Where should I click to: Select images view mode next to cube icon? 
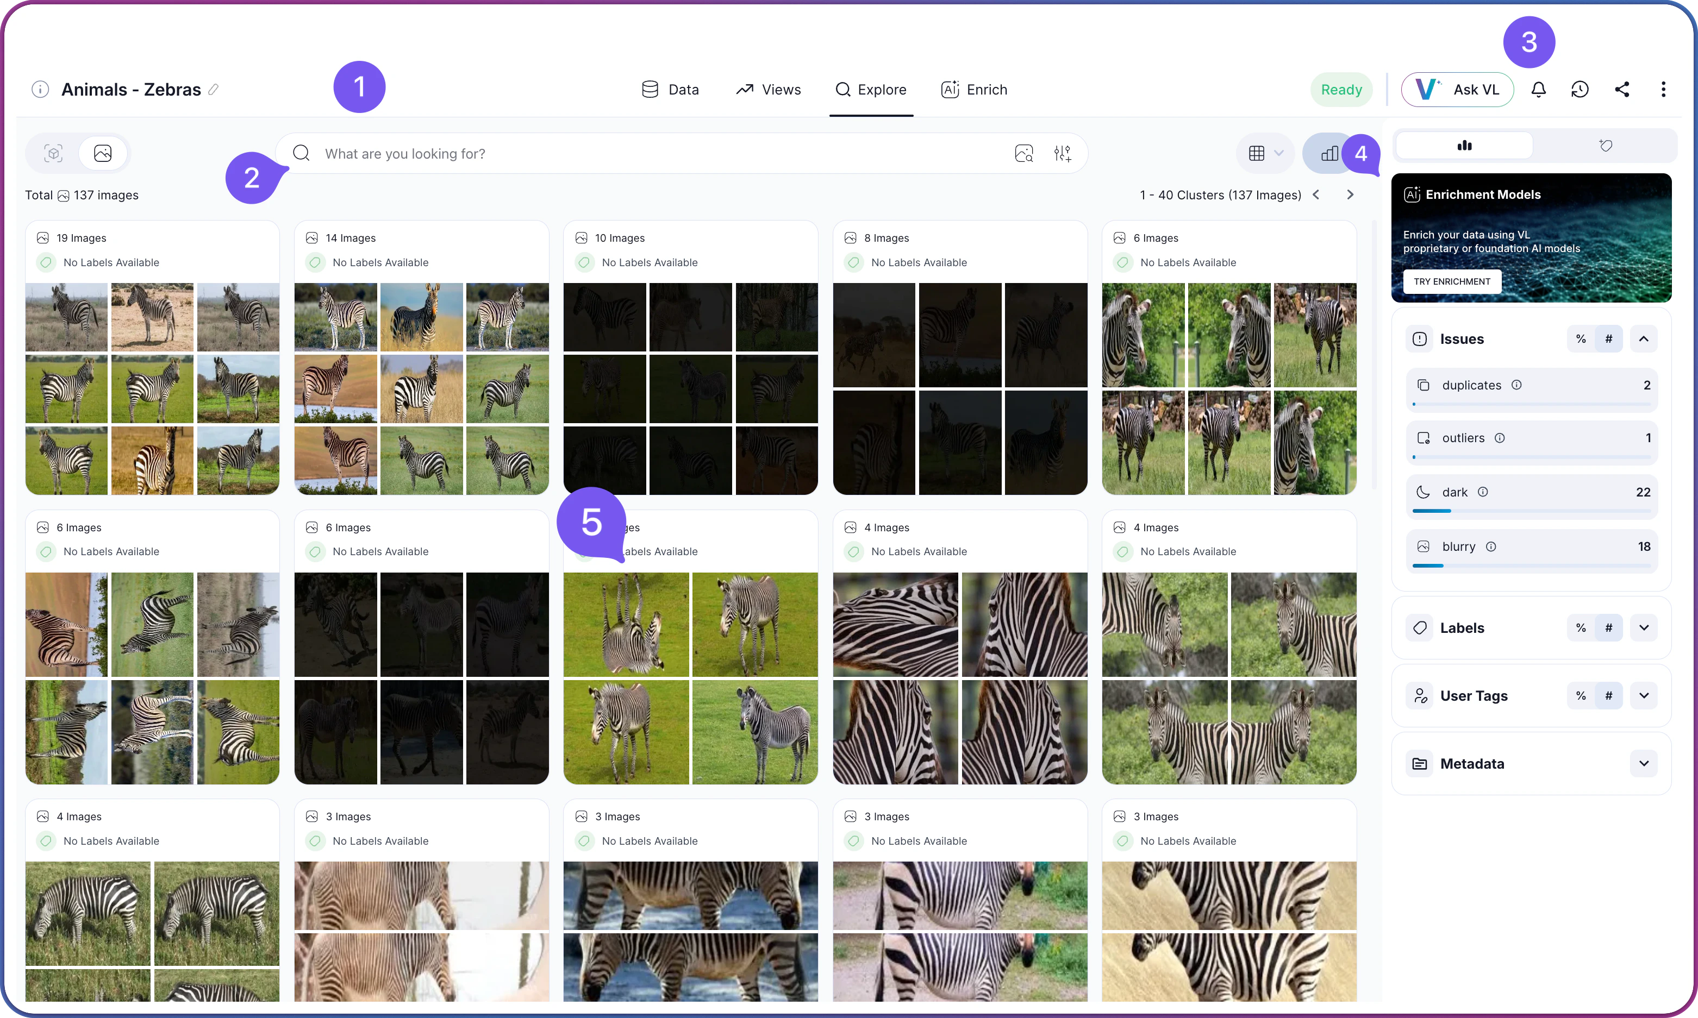102,153
